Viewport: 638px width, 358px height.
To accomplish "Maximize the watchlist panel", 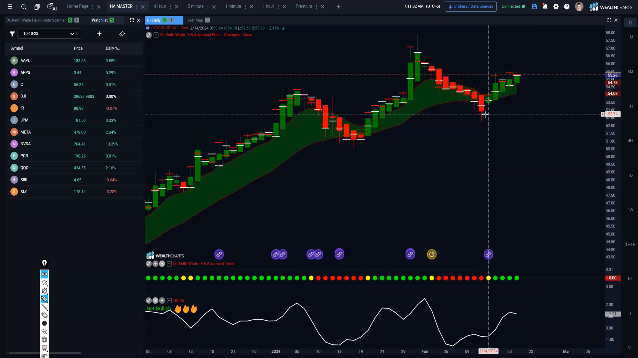I will point(132,20).
